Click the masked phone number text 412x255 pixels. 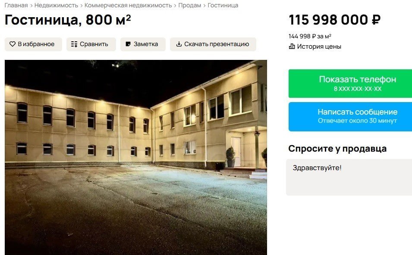(358, 89)
